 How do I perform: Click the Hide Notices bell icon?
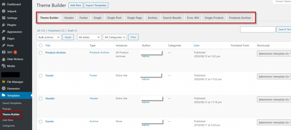click(x=3, y=59)
